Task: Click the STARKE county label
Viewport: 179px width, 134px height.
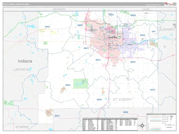Action: pos(22,127)
